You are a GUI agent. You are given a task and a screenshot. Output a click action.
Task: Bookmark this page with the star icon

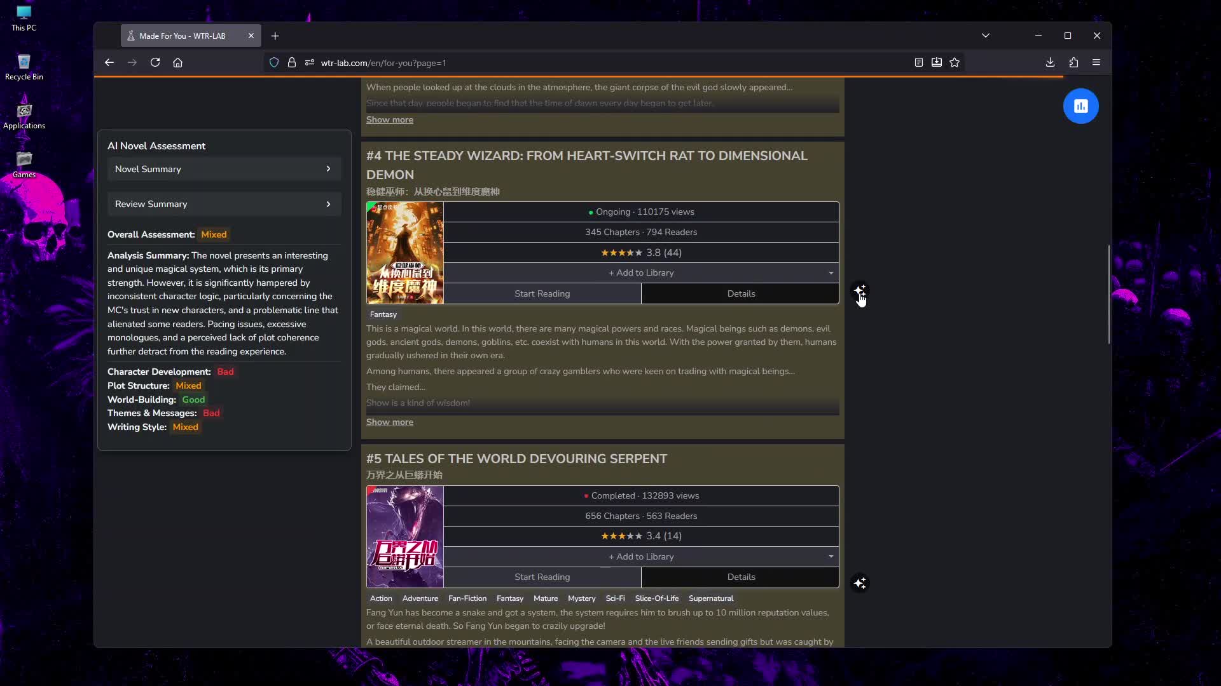(x=955, y=62)
